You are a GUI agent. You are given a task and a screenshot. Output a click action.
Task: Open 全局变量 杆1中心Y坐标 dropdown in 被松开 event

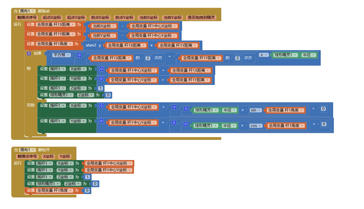pyautogui.click(x=109, y=170)
